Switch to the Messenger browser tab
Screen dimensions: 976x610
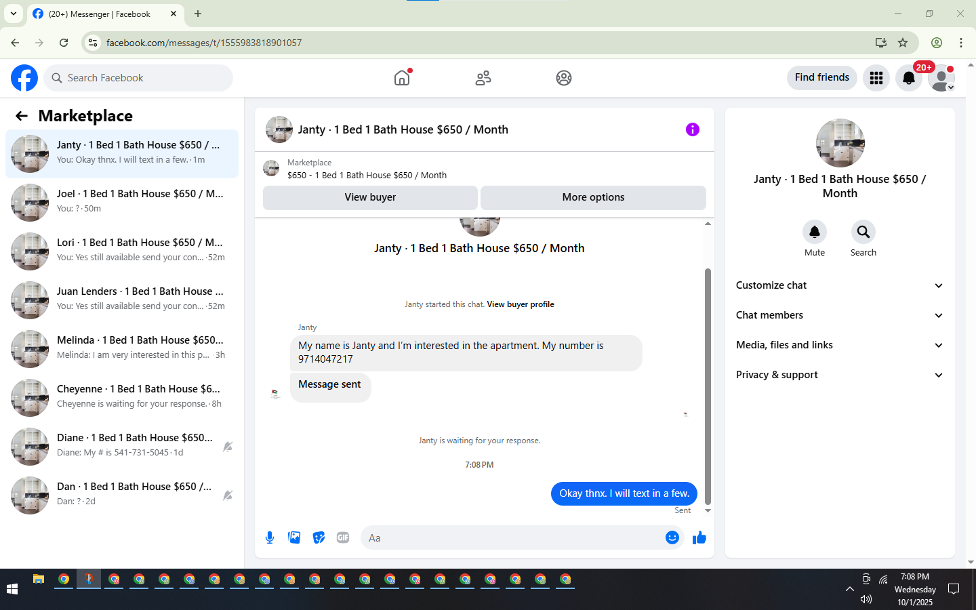pos(105,14)
